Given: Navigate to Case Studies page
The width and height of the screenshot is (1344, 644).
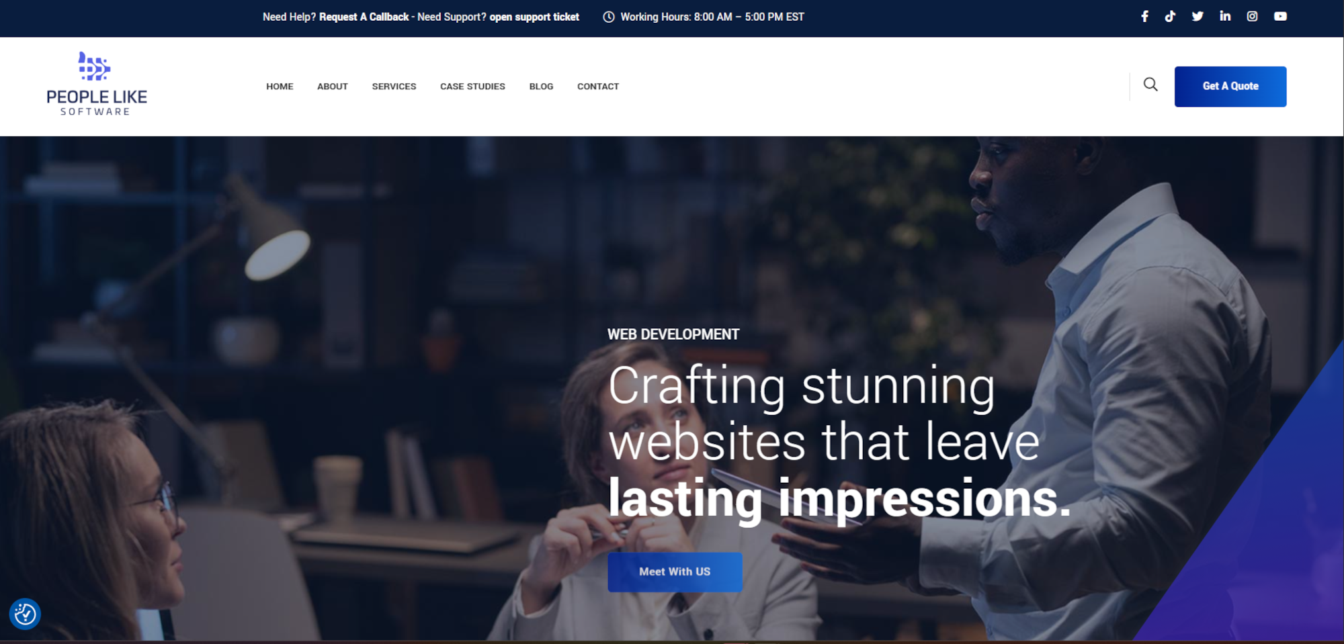Looking at the screenshot, I should coord(472,87).
